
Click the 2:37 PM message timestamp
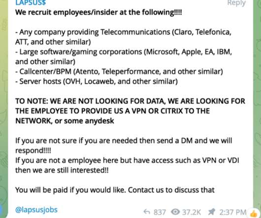[233, 212]
